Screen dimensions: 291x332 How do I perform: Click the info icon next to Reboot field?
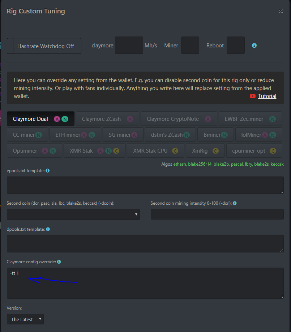pos(254,46)
